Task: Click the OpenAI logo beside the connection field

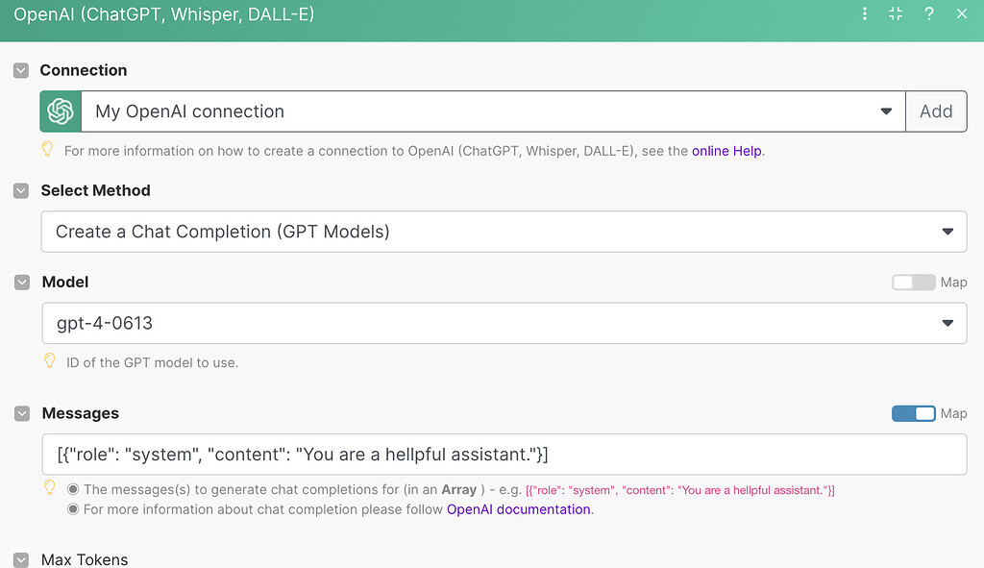Action: [60, 111]
